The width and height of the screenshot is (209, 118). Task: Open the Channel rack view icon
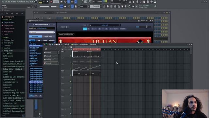coord(111,7)
